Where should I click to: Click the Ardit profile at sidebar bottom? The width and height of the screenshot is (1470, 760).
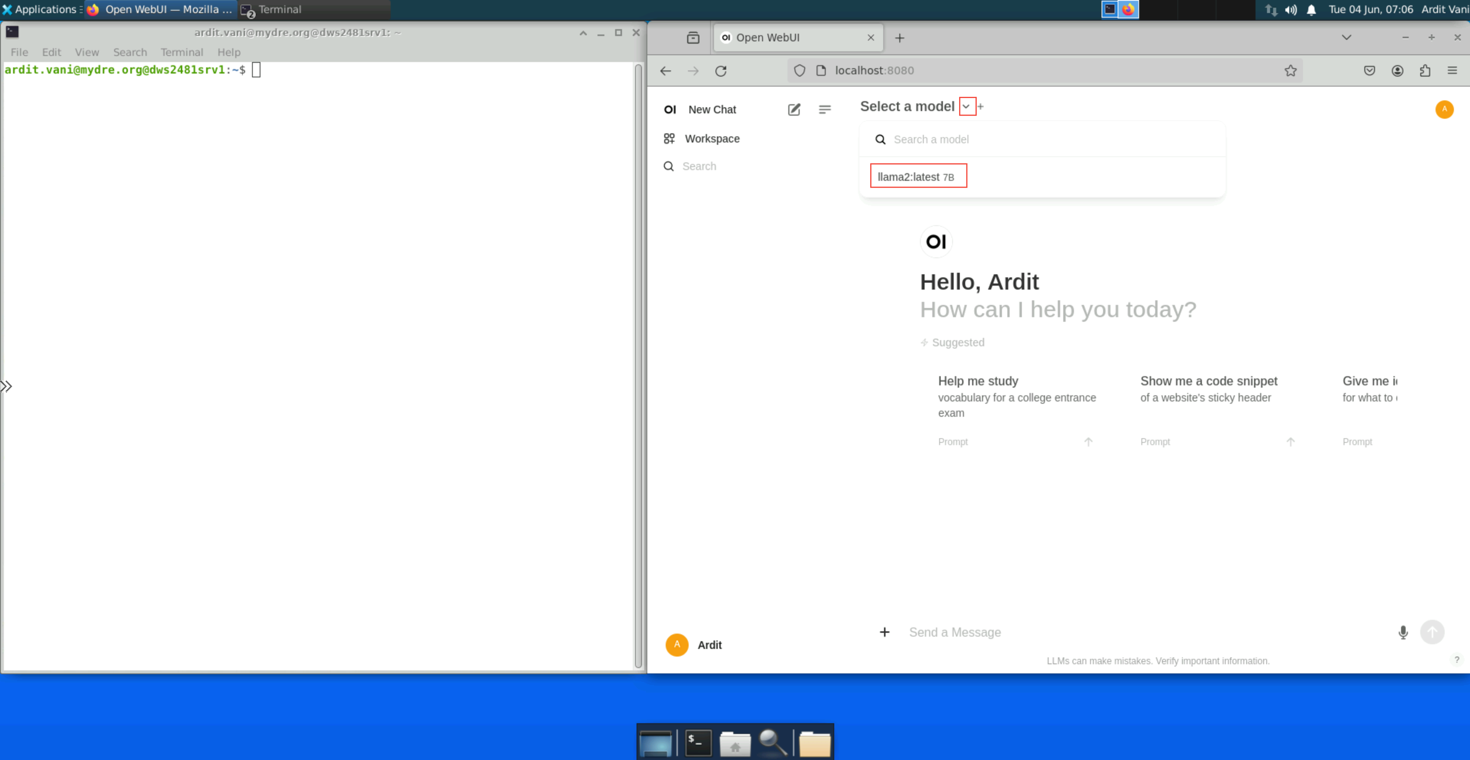(x=693, y=645)
